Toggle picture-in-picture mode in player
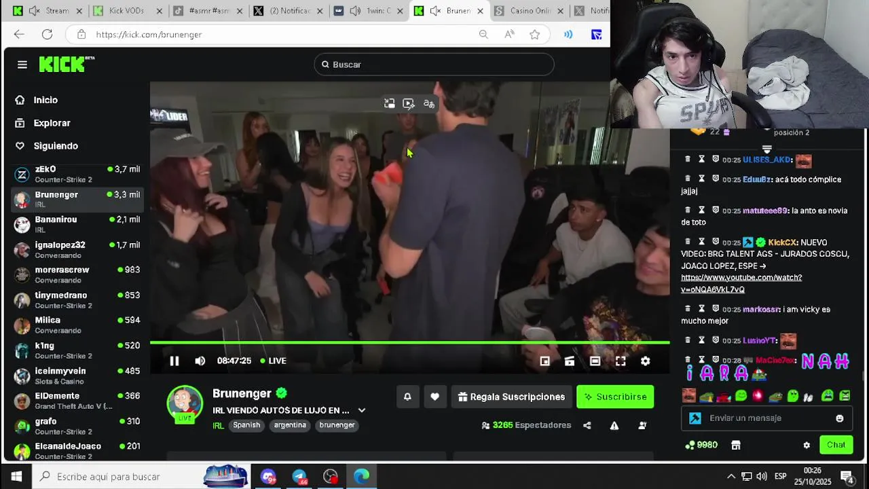The image size is (869, 489). [x=544, y=361]
